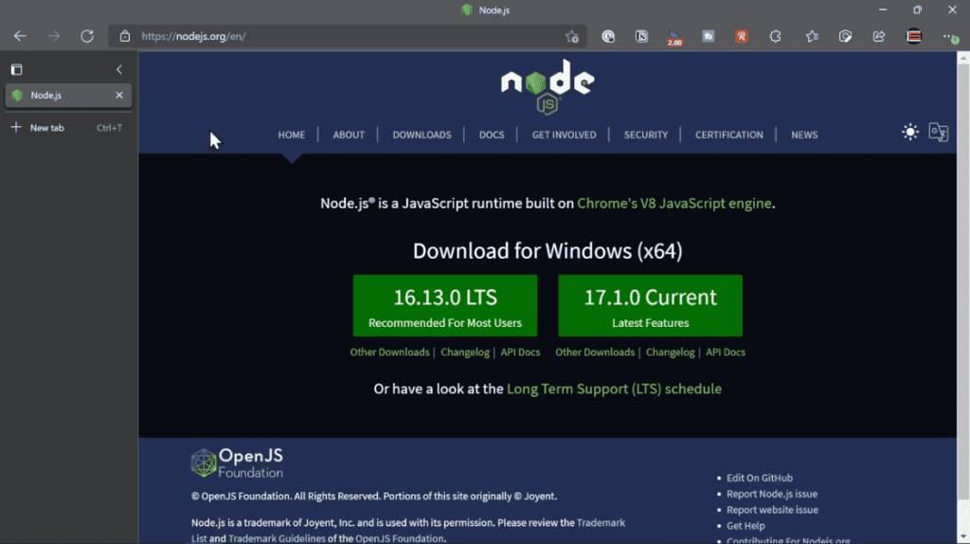Click the Share icon in the toolbar

(879, 37)
